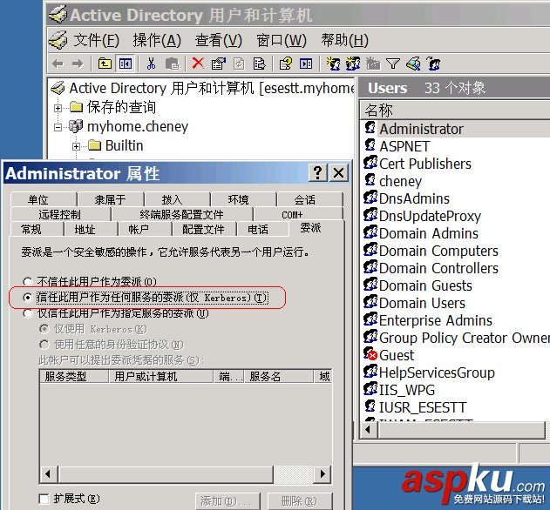
Task: Click the Cut scissors toolbar icon
Action: click(151, 64)
